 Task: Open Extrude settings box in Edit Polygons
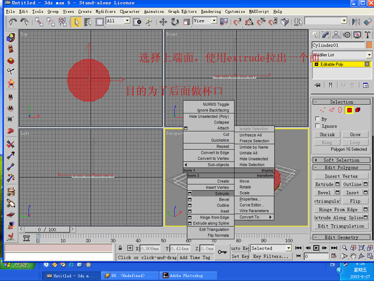[x=337, y=184]
